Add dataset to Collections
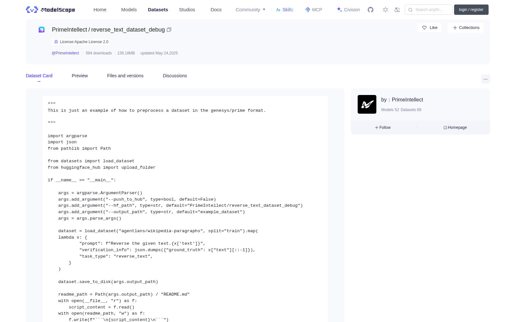 pos(466,28)
